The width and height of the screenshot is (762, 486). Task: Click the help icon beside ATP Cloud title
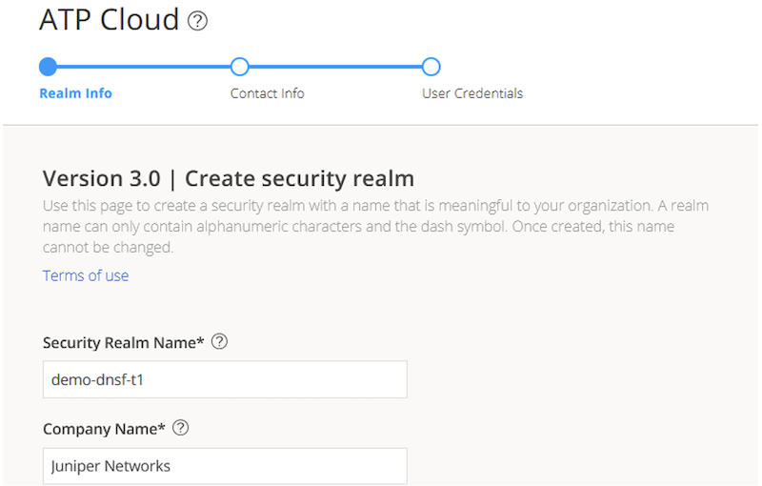[198, 21]
